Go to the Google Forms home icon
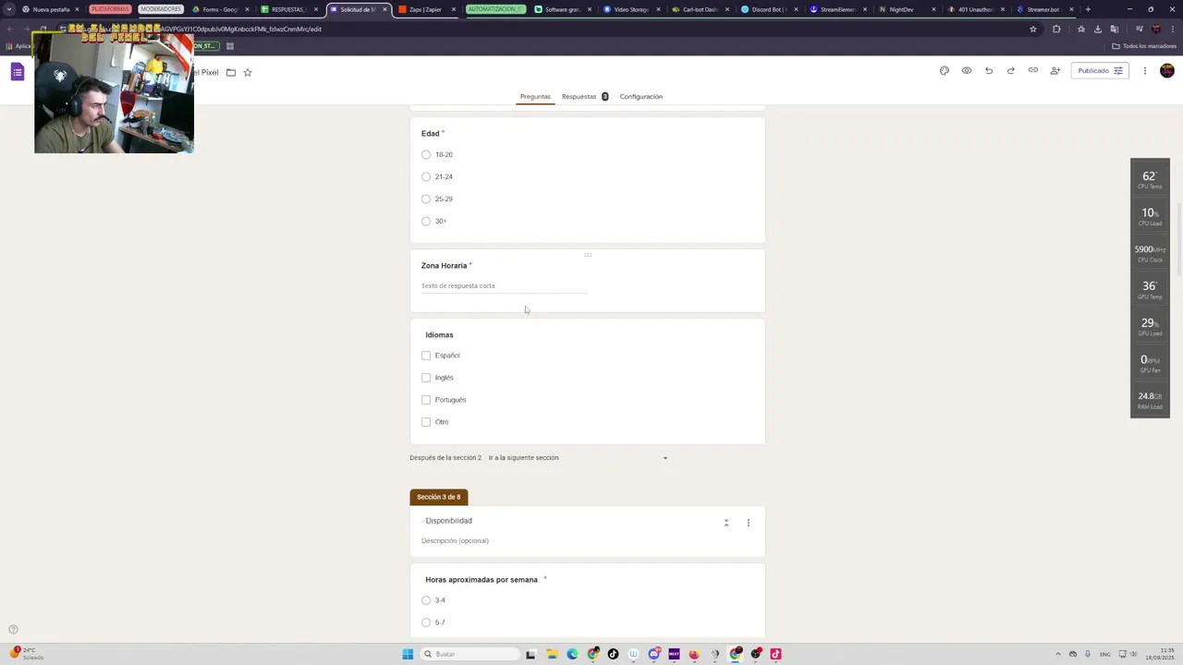 tap(18, 72)
